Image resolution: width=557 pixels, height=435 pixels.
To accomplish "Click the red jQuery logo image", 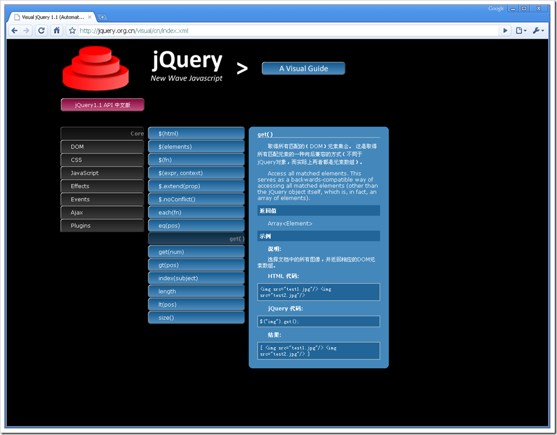I will coord(95,68).
